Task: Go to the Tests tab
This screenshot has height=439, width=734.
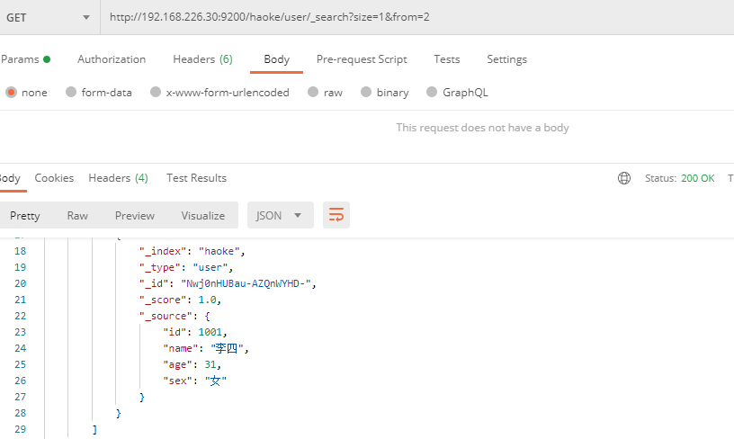Action: click(x=447, y=59)
